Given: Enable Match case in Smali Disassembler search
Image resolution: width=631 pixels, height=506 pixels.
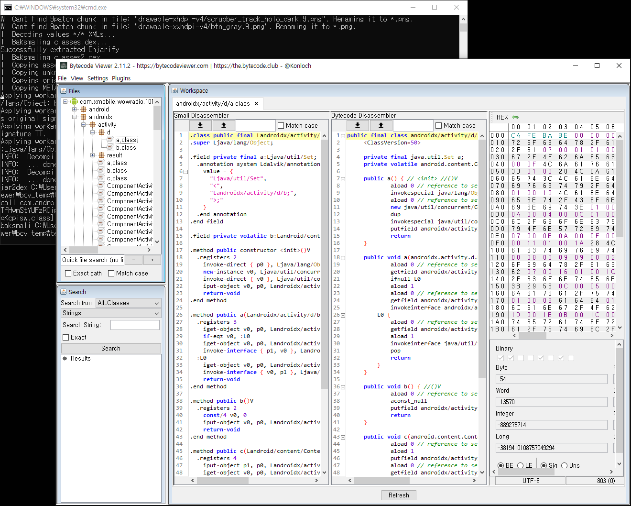Looking at the screenshot, I should click(x=281, y=125).
